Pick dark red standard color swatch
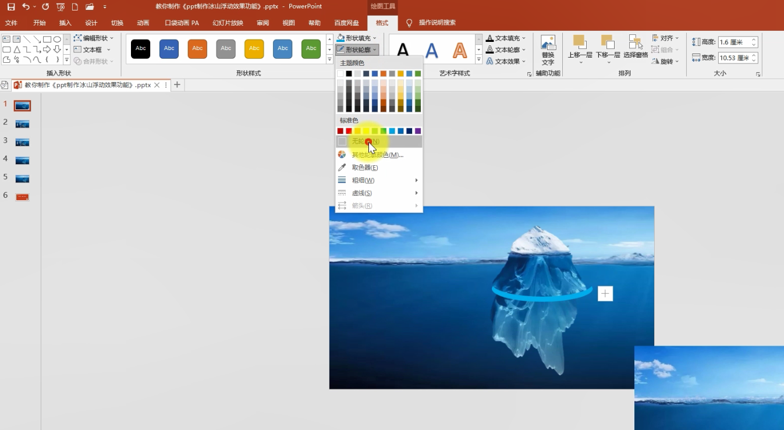This screenshot has width=784, height=430. (x=340, y=131)
